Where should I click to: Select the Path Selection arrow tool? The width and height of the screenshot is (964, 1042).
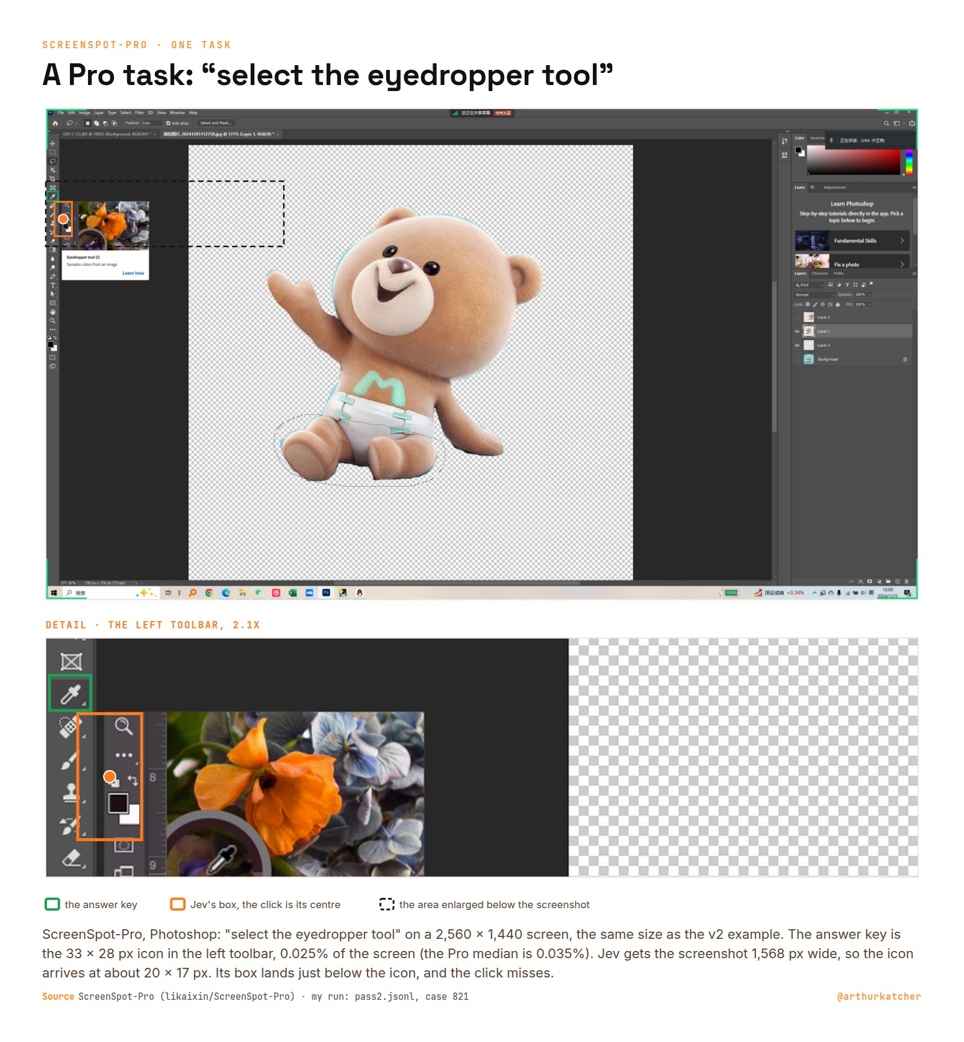pos(52,294)
